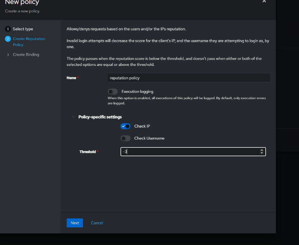
Task: Click the step 2 number circle
Action: click(x=8, y=39)
